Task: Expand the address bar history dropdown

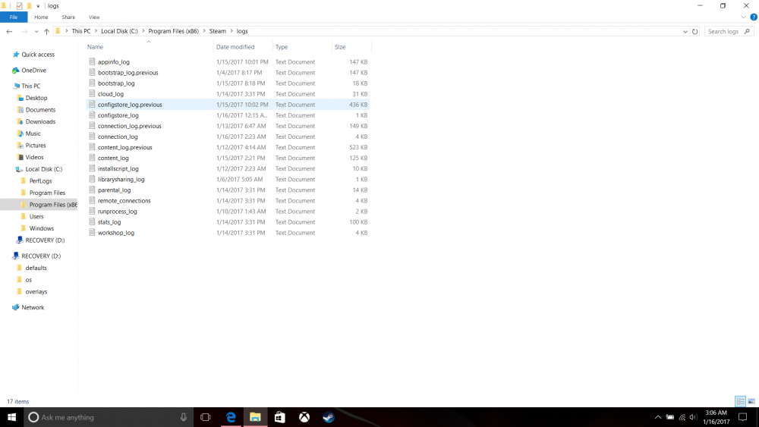Action: (x=685, y=31)
